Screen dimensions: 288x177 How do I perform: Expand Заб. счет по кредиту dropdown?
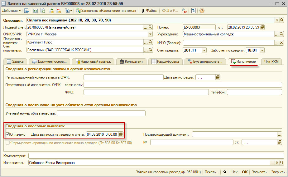click(262, 50)
